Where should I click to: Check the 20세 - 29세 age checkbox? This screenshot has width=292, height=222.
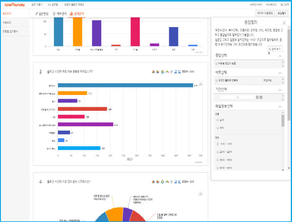[x=218, y=152]
